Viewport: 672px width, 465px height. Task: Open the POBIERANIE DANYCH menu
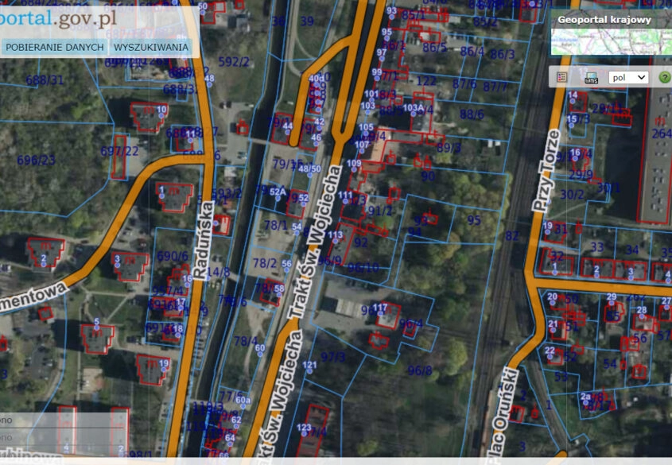click(x=55, y=47)
